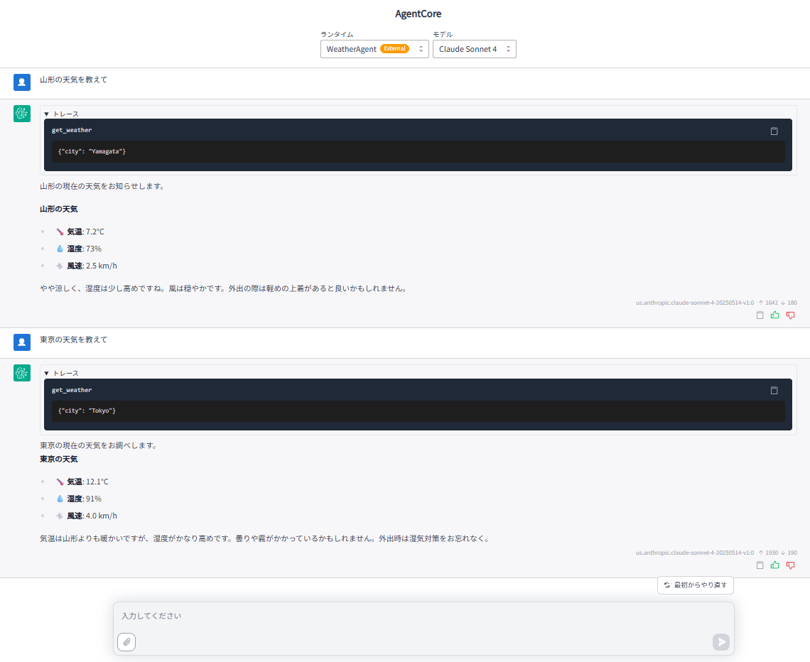810x662 pixels.
Task: Click the External badge on WeatherAgent
Action: pos(394,48)
